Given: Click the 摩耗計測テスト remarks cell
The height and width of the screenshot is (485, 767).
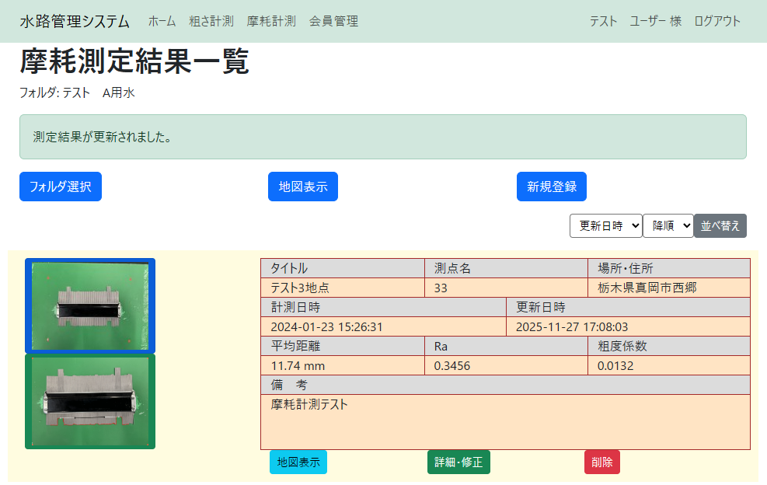Looking at the screenshot, I should 505,421.
